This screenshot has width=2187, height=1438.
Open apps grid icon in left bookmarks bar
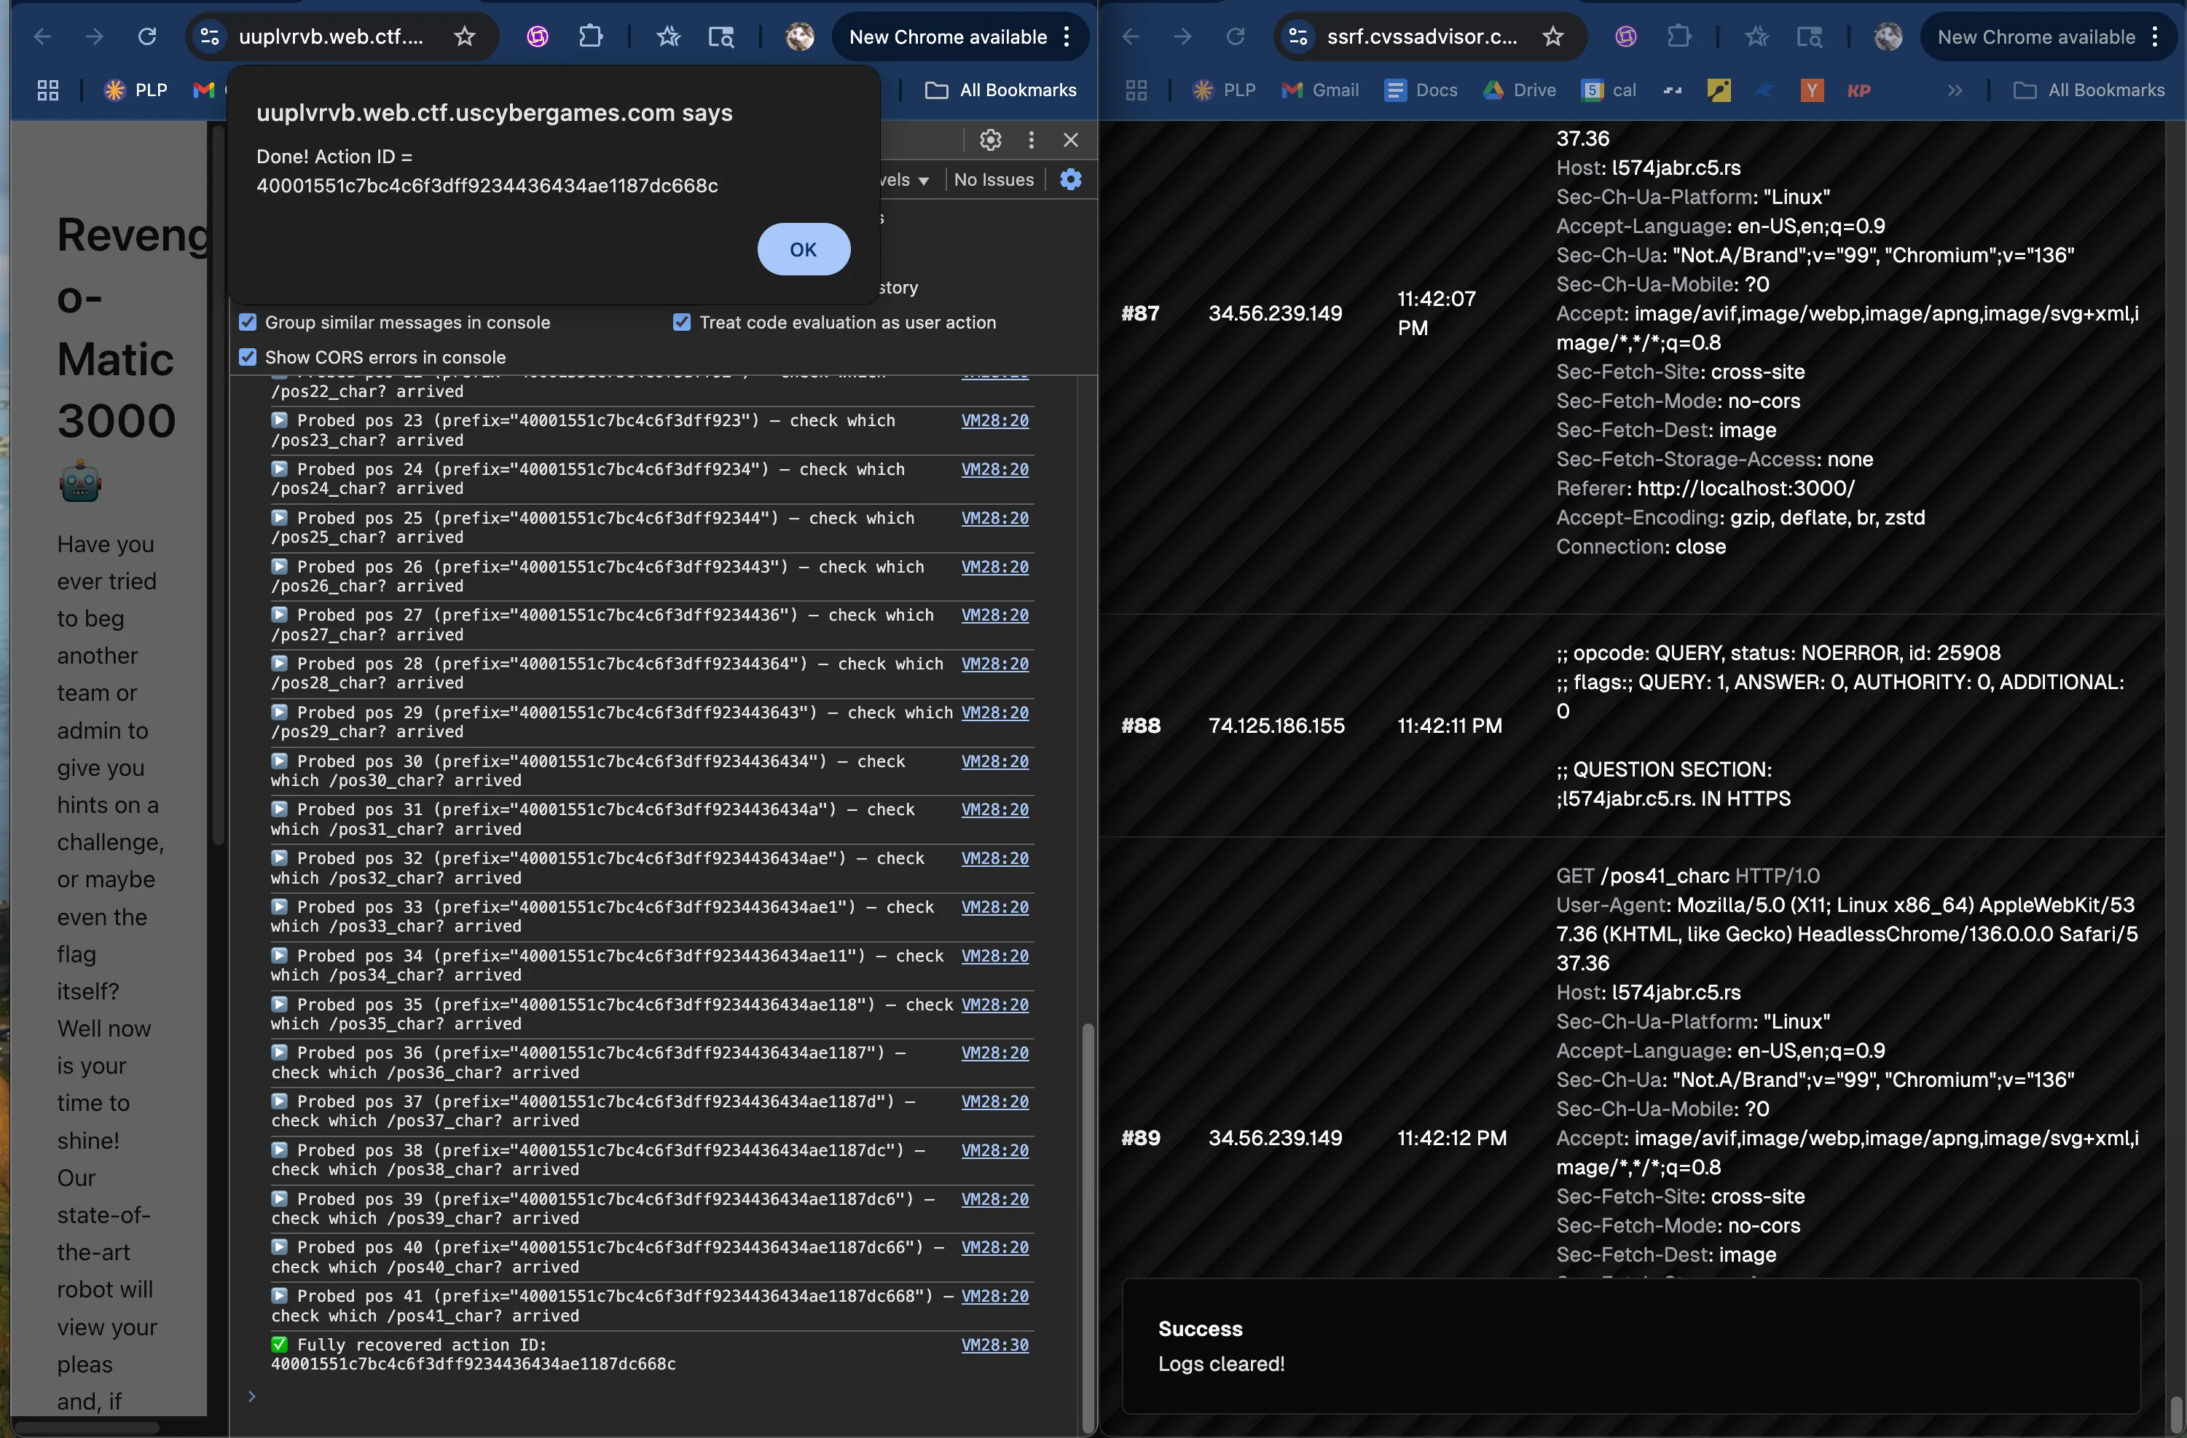(48, 90)
